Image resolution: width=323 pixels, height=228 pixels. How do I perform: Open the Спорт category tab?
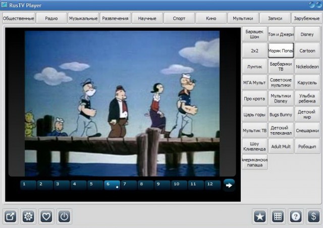point(179,19)
